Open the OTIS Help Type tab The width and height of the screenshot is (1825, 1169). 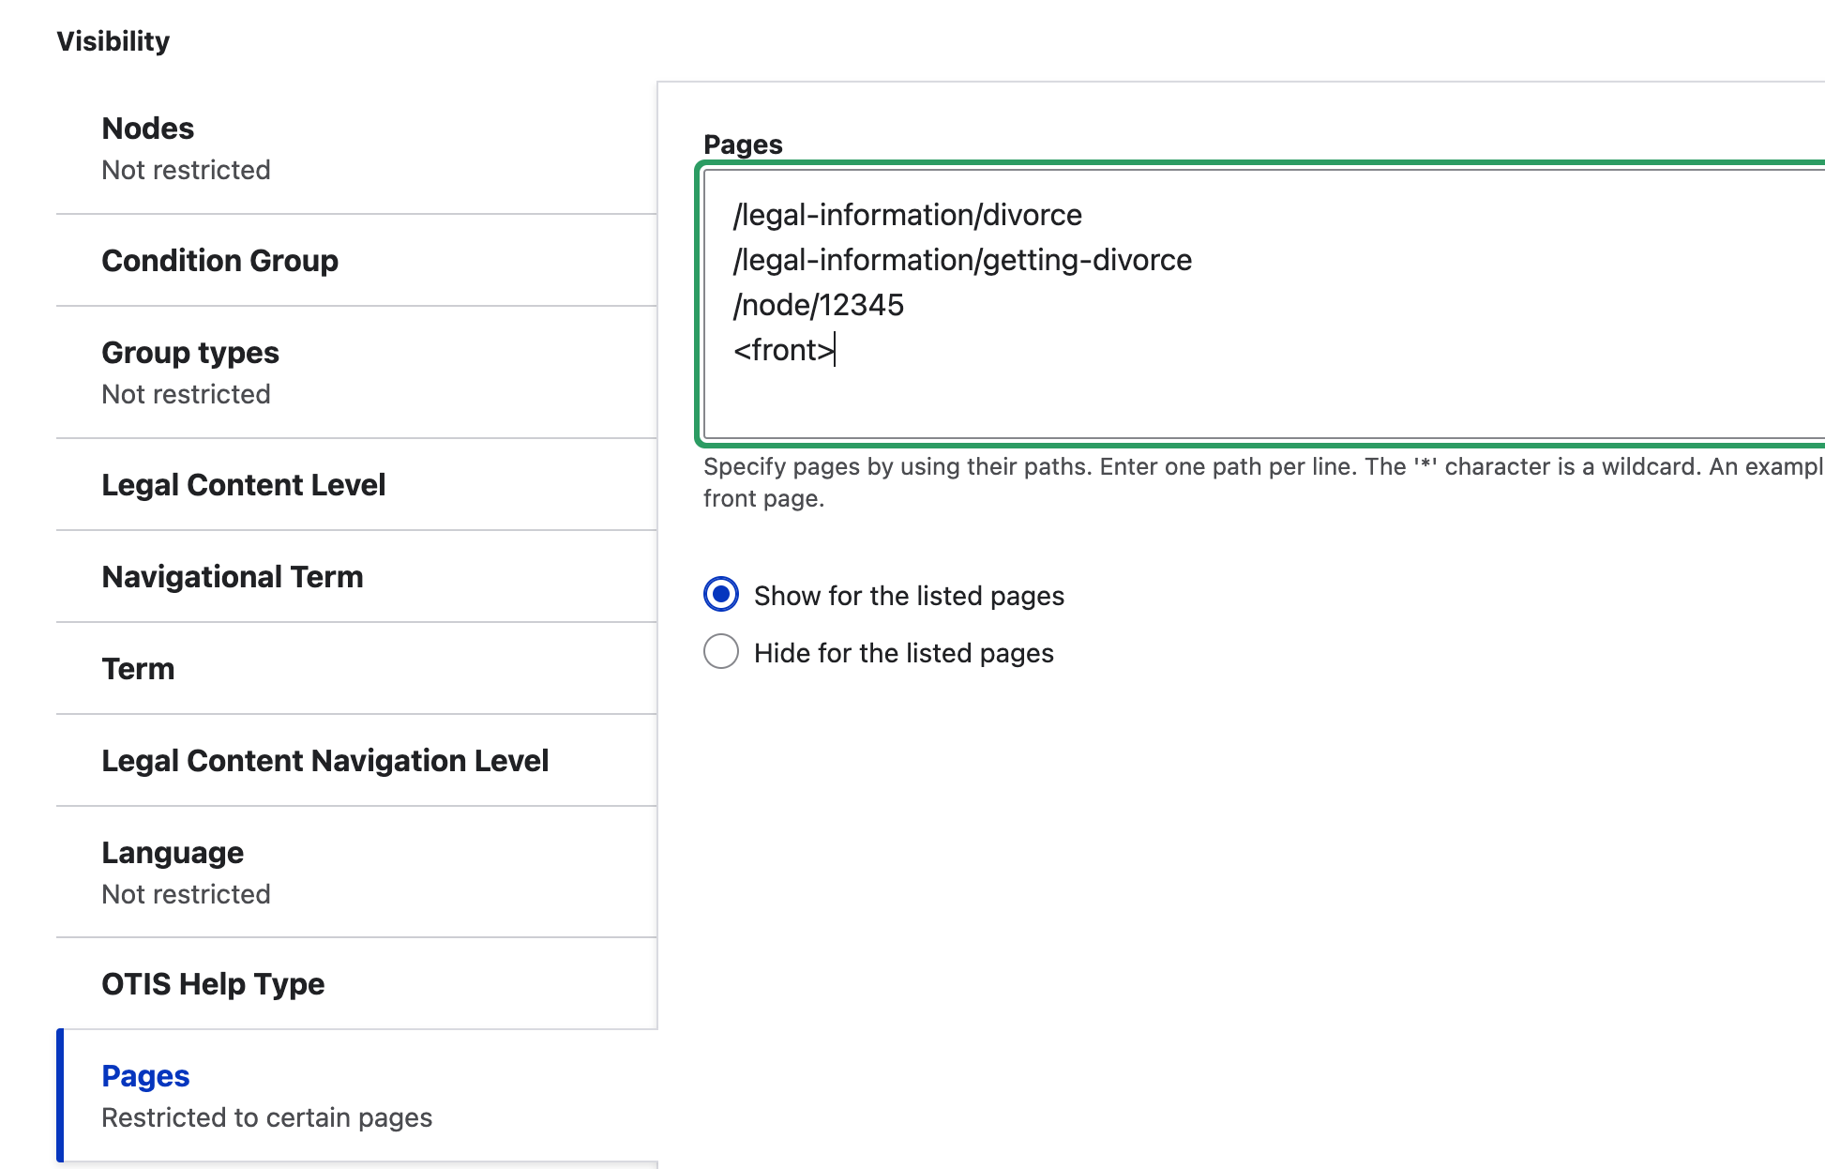(x=356, y=984)
